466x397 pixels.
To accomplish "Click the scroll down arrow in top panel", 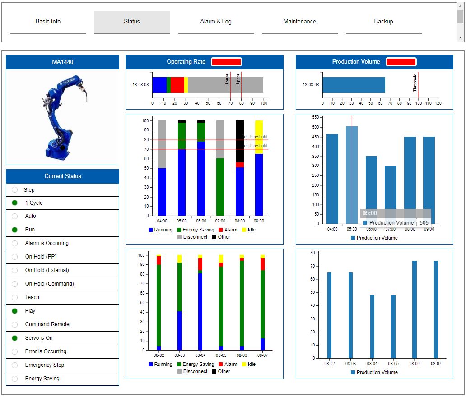I will pyautogui.click(x=460, y=37).
